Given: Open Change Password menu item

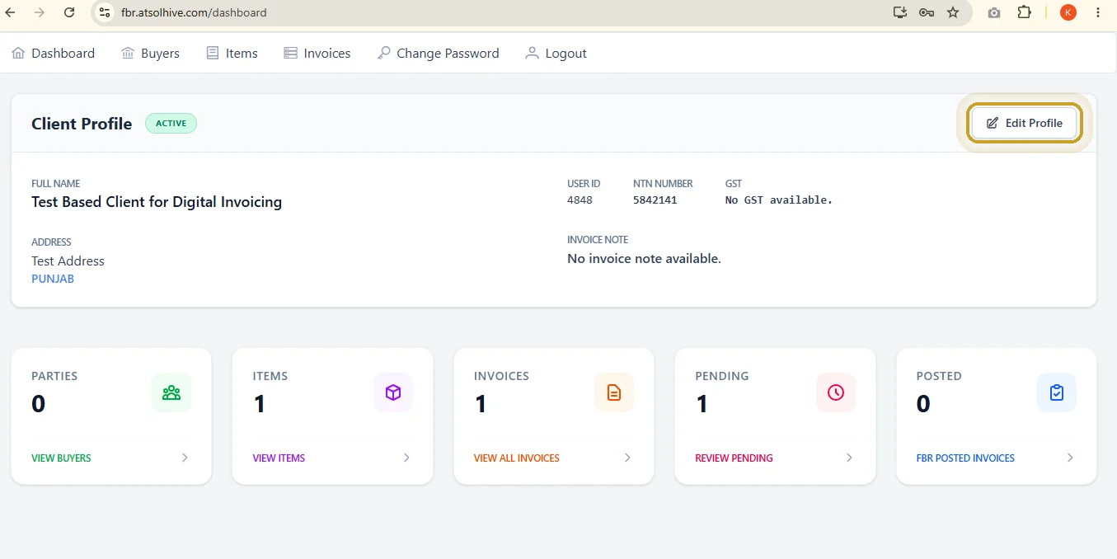Looking at the screenshot, I should [439, 53].
